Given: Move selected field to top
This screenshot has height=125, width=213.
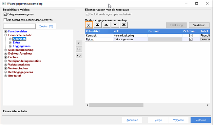Looking at the screenshot, I should (x=97, y=25).
